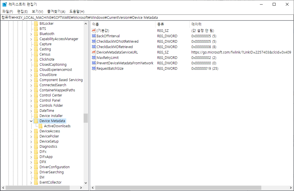Open the 파일(F) menu
The height and width of the screenshot is (191, 294).
pyautogui.click(x=8, y=12)
